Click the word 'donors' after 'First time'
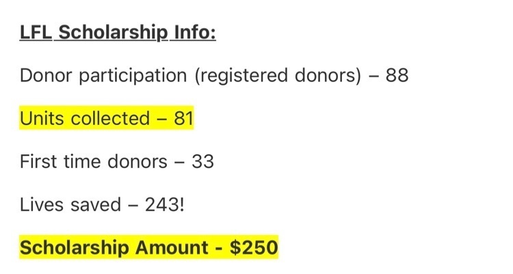513x274 pixels. (x=137, y=161)
